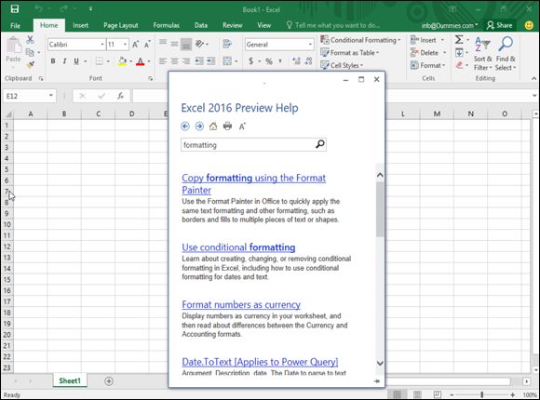This screenshot has width=540, height=400.
Task: Click the Format Painter brush in the ribbon
Action: [x=31, y=64]
